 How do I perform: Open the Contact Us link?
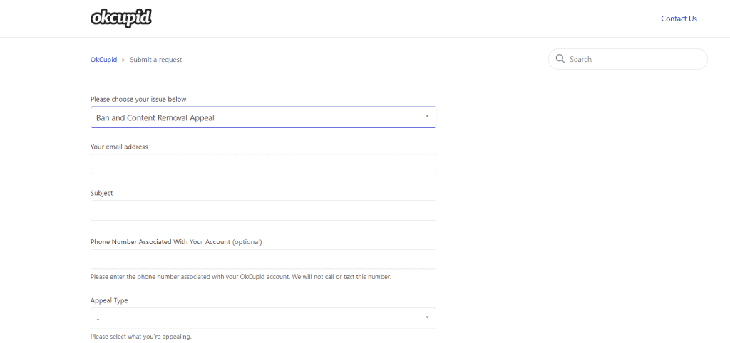pos(679,19)
